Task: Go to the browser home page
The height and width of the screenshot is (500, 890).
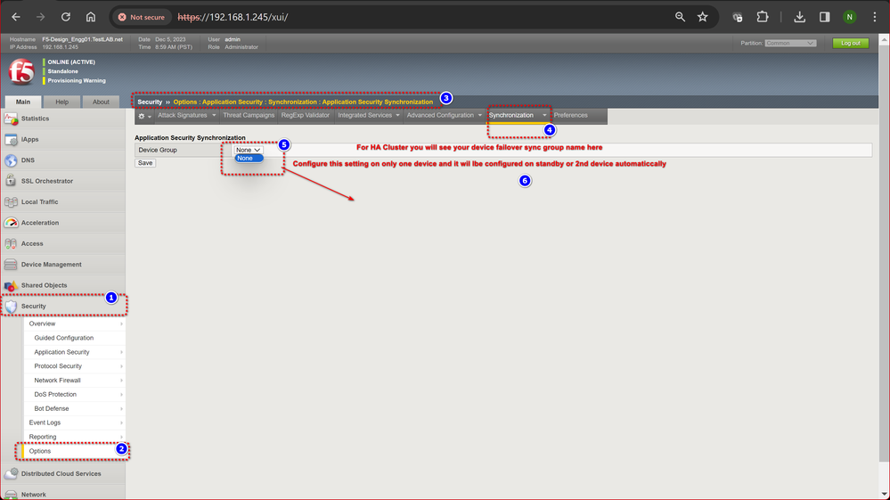Action: pyautogui.click(x=91, y=17)
